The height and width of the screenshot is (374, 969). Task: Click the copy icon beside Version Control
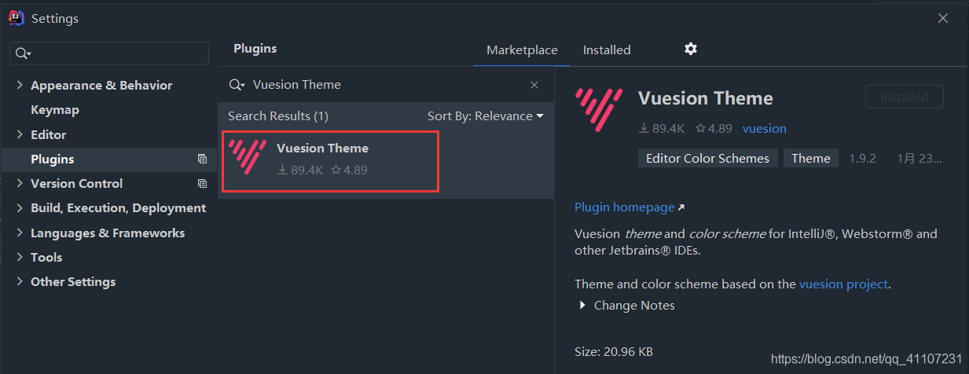(202, 184)
